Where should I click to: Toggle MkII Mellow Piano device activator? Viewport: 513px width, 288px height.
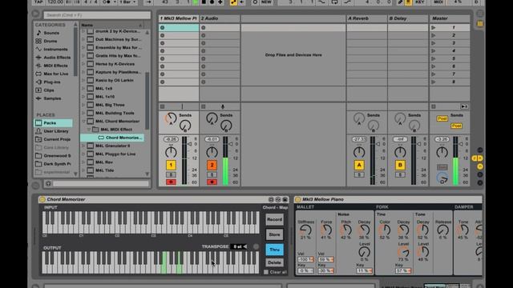[297, 199]
